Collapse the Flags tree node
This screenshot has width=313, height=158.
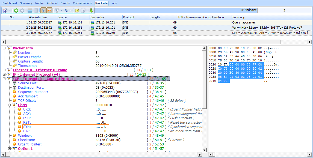(x=10, y=105)
